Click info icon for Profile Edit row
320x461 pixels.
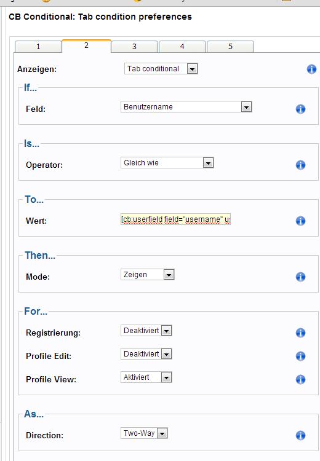pyautogui.click(x=300, y=356)
